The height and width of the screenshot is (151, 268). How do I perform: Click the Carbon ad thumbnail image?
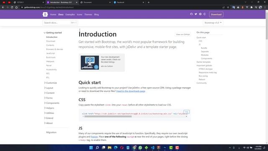point(90,62)
